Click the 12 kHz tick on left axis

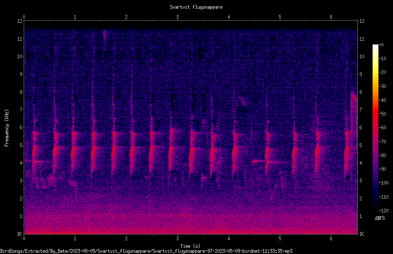(20, 21)
